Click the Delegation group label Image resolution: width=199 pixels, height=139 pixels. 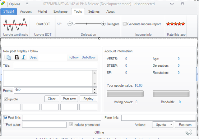coord(88,34)
